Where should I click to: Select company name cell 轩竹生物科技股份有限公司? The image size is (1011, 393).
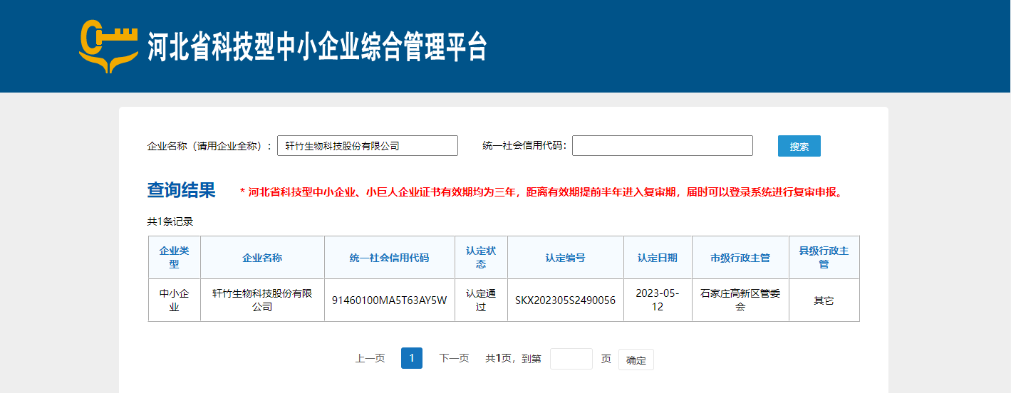[262, 300]
